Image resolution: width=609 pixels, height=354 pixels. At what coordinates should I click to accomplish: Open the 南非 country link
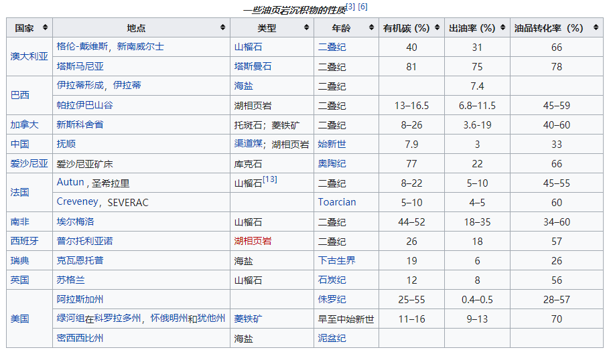coord(20,222)
